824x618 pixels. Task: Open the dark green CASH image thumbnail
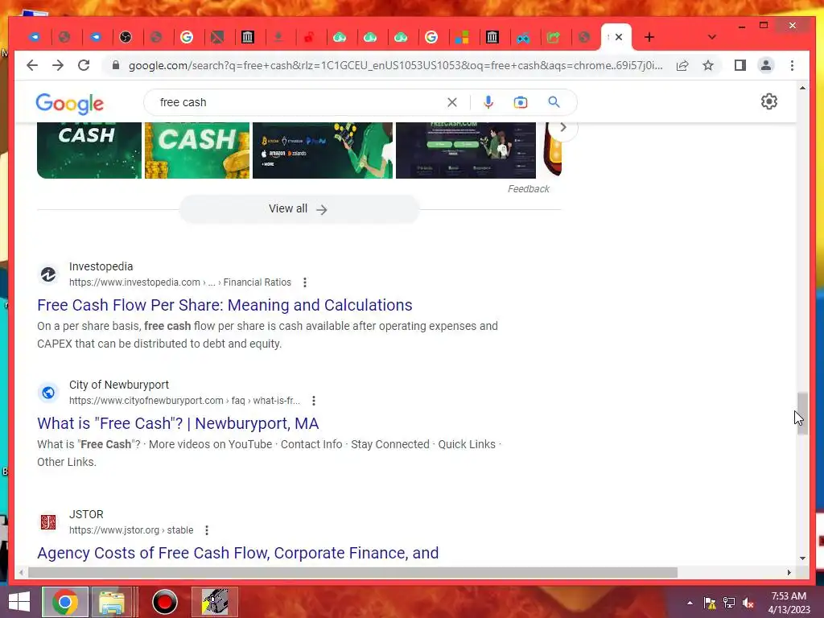pyautogui.click(x=89, y=150)
